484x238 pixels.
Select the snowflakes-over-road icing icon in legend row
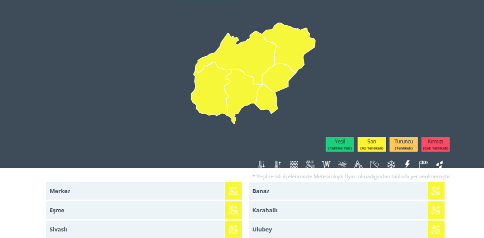pos(310,164)
